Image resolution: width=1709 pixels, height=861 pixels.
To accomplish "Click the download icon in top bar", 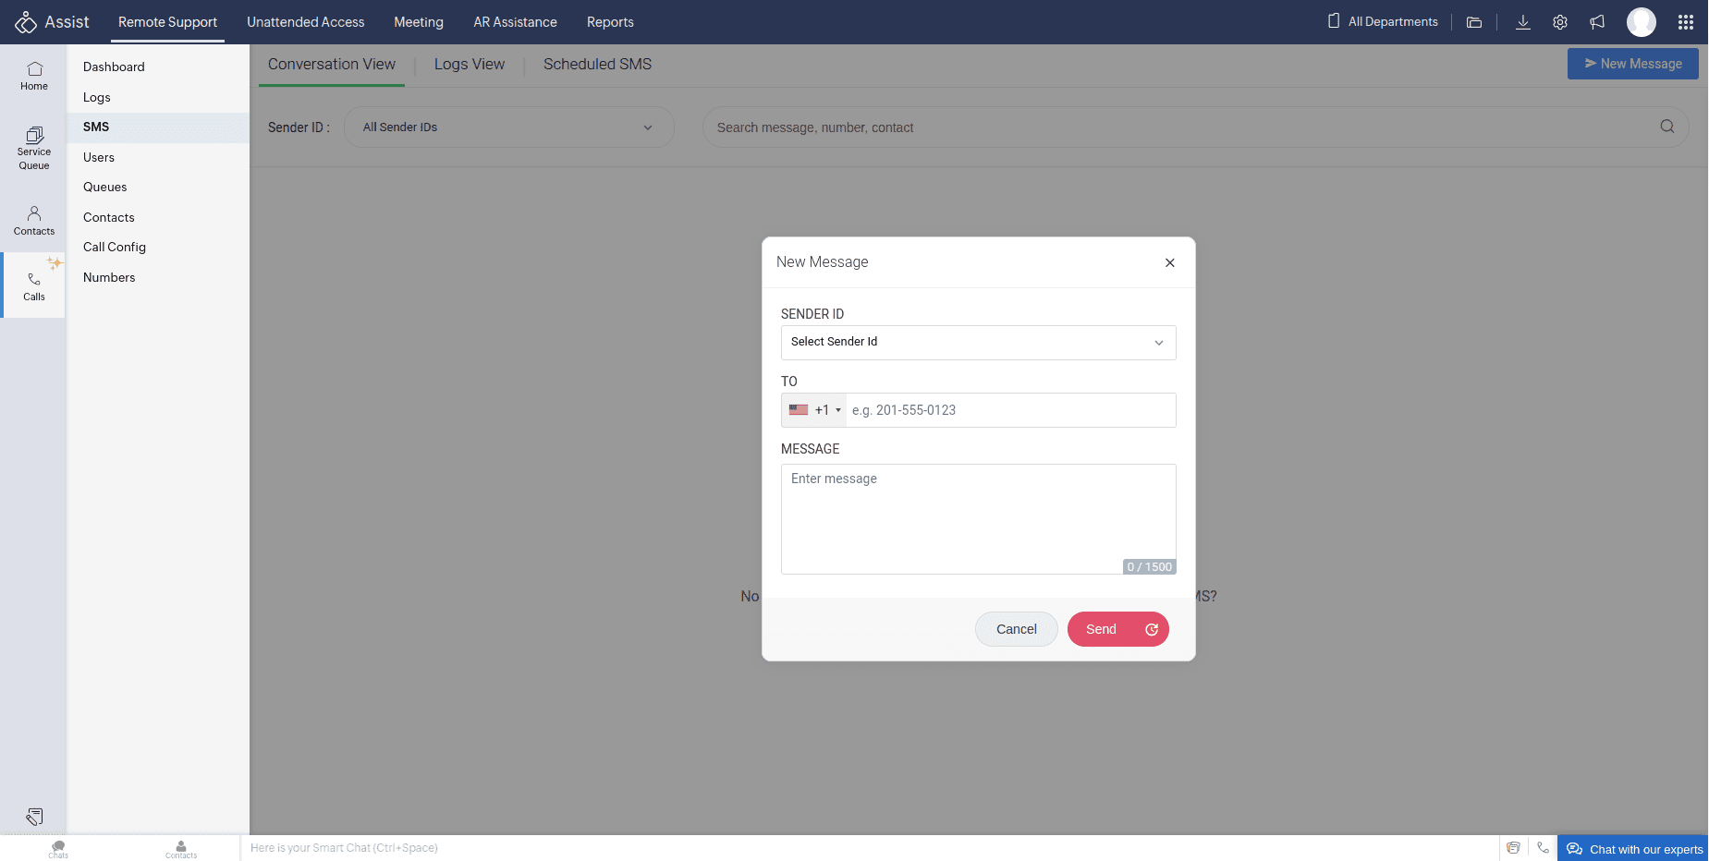I will pos(1523,22).
